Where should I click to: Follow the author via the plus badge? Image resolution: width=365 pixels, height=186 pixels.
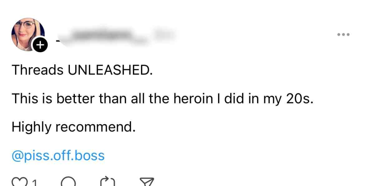click(41, 45)
